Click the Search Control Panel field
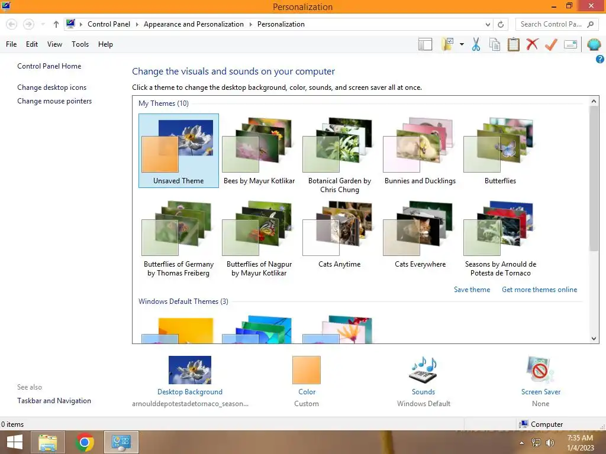The image size is (606, 454). (x=557, y=24)
